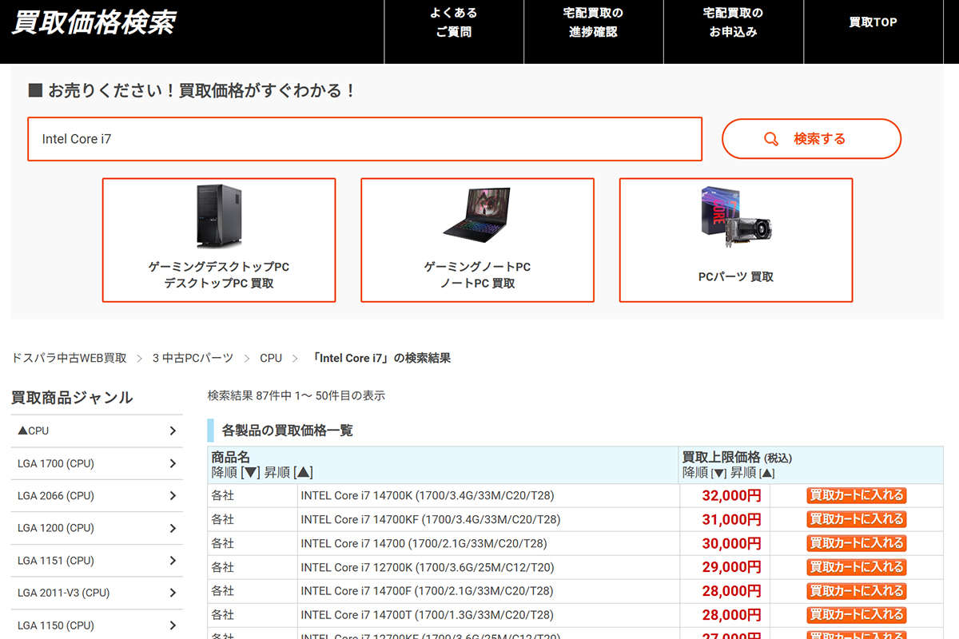Expand the LGA 1700 (CPU) category
959x639 pixels.
(173, 463)
